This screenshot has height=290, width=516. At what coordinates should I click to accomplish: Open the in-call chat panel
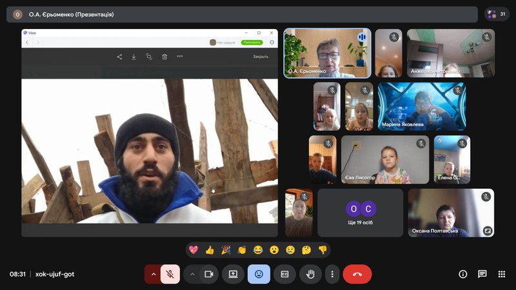coord(482,274)
